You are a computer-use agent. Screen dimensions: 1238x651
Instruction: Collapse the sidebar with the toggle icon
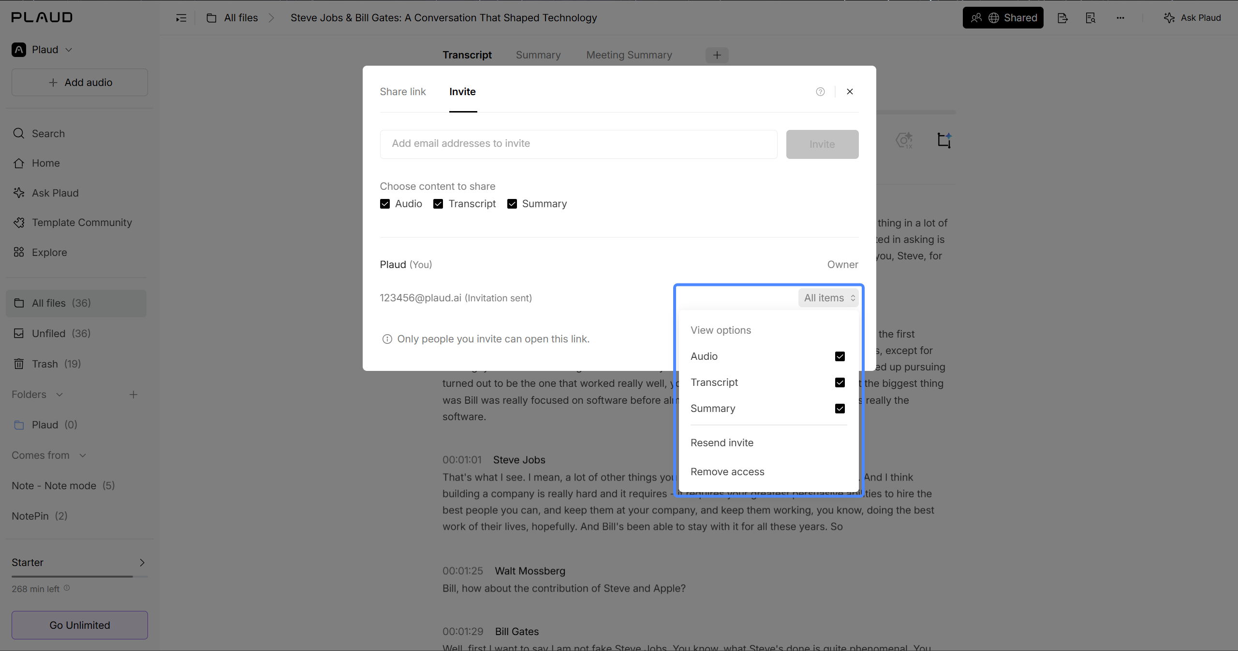(181, 18)
